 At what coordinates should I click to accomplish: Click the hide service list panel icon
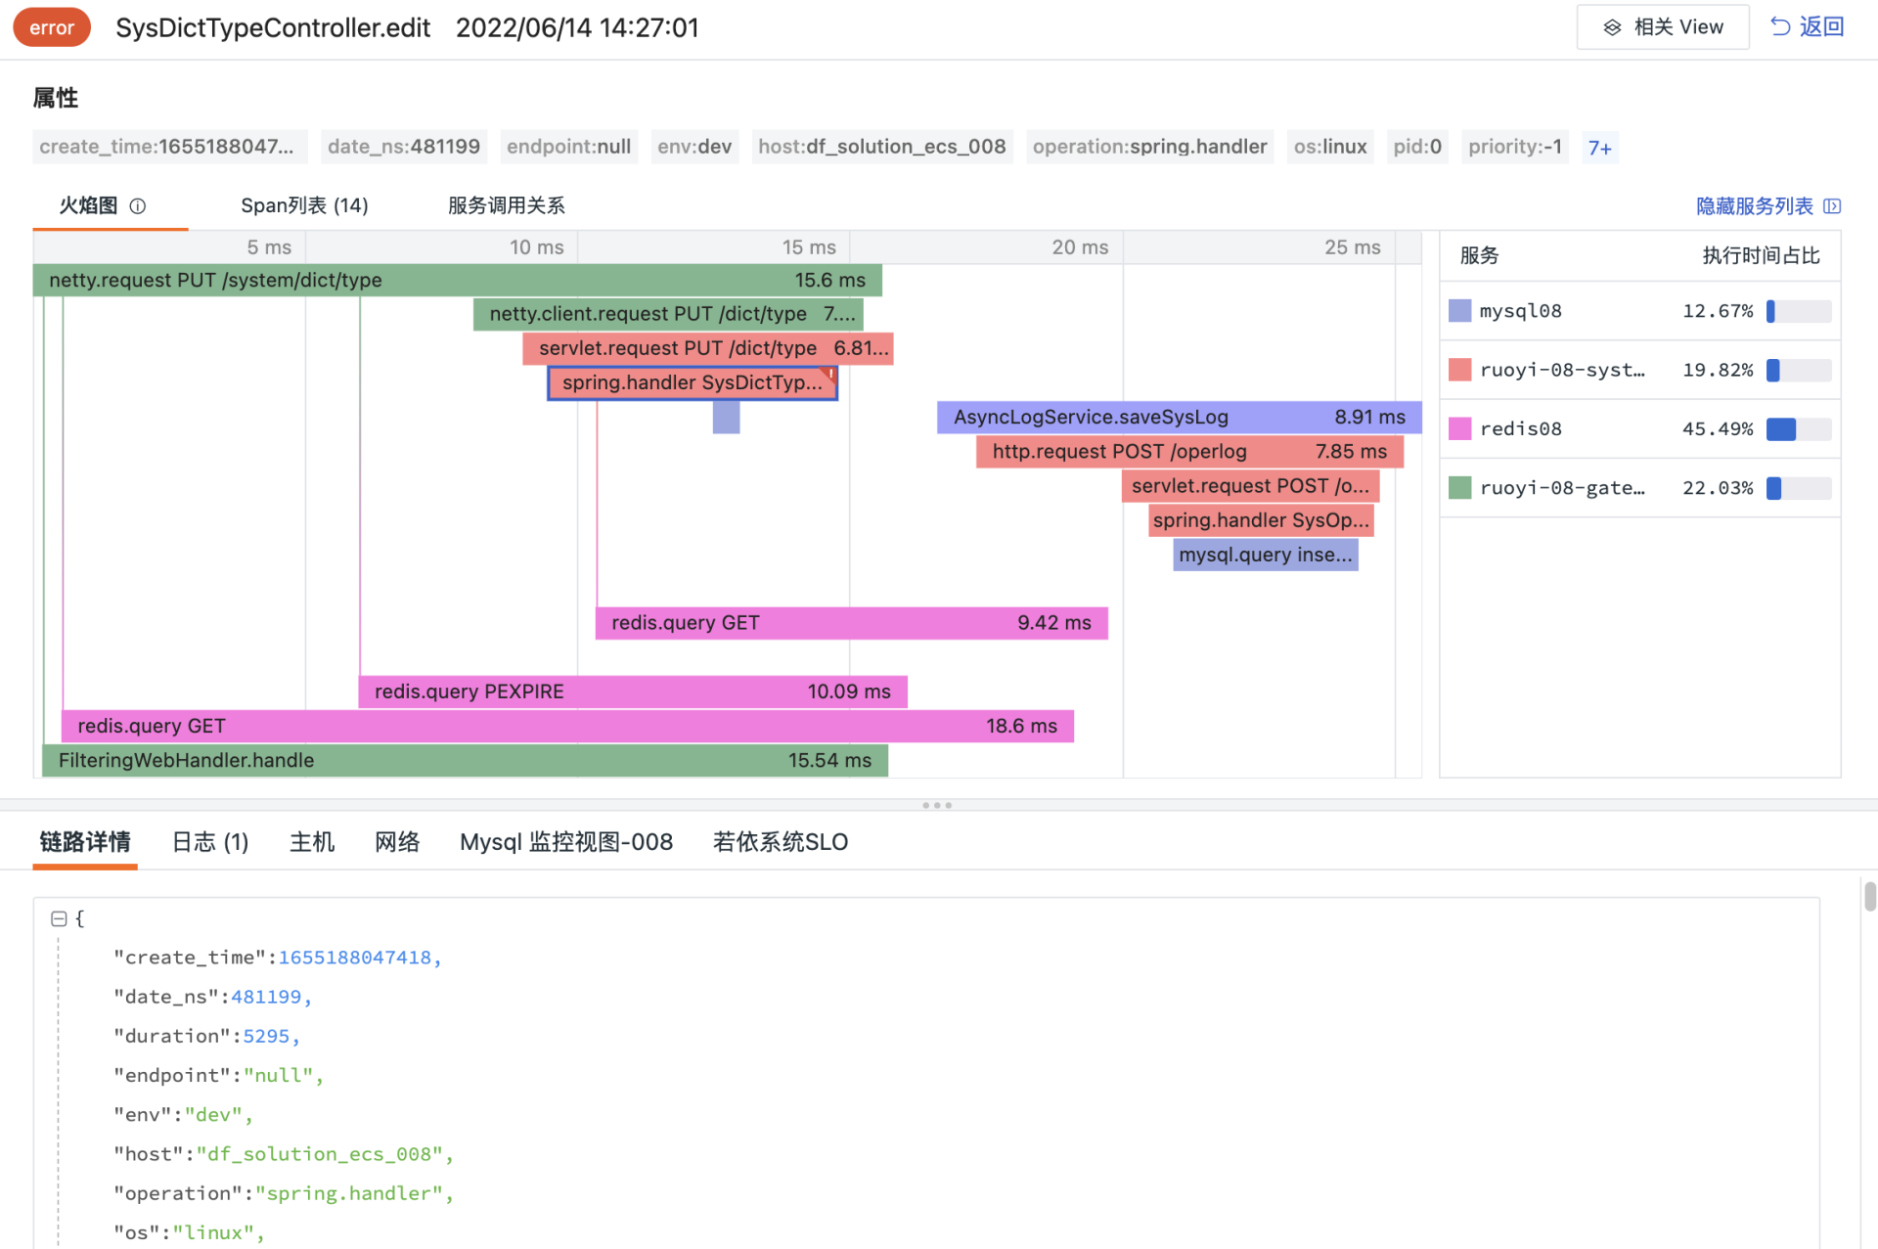click(x=1833, y=206)
